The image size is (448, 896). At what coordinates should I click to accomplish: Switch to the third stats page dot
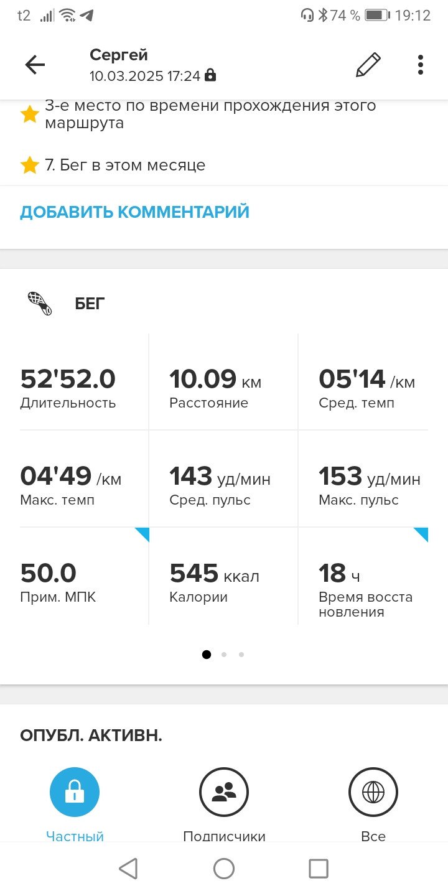coord(241,655)
